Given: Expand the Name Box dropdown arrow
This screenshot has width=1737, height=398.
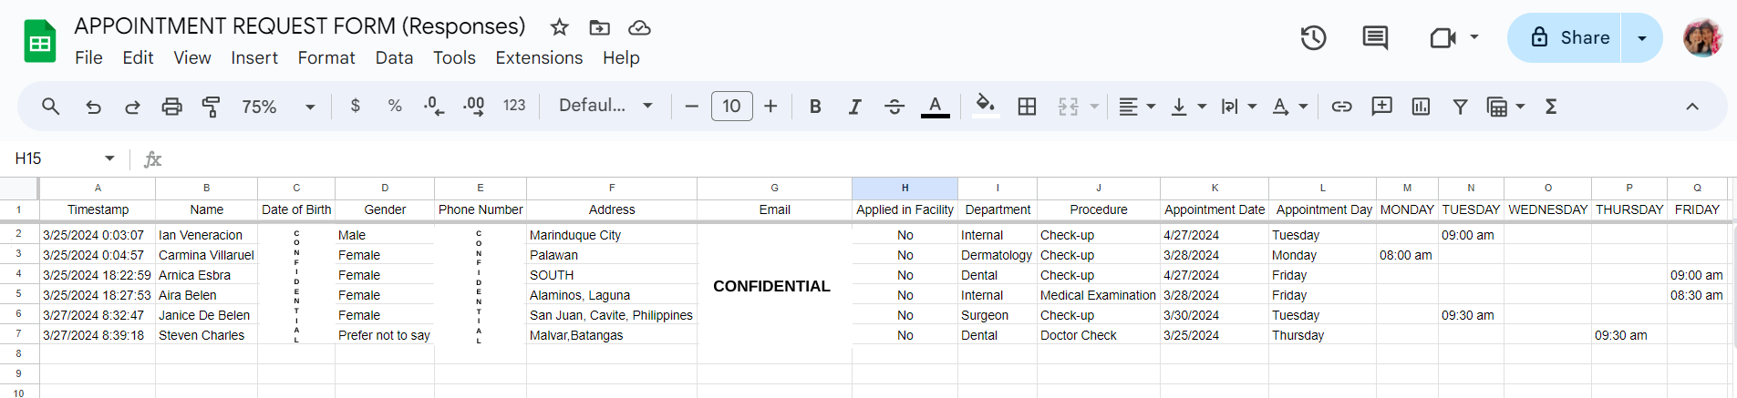Looking at the screenshot, I should click(x=109, y=158).
